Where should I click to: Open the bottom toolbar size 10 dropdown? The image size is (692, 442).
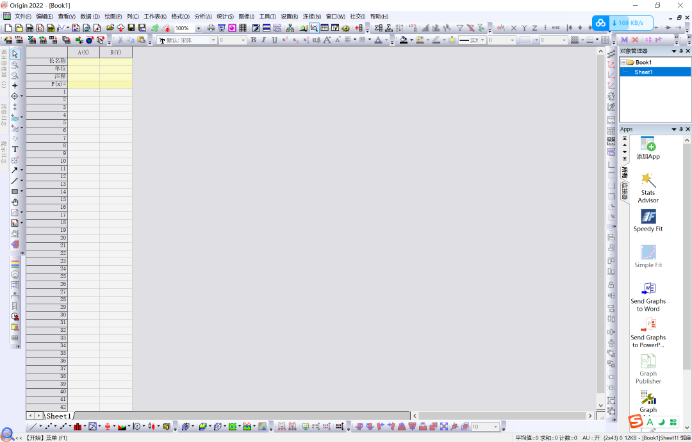click(x=495, y=427)
